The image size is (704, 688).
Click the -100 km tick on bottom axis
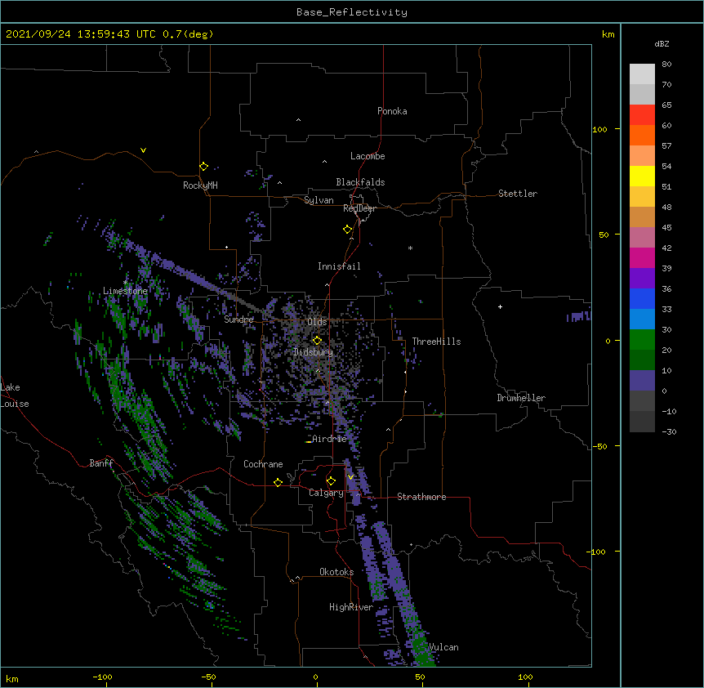[102, 677]
